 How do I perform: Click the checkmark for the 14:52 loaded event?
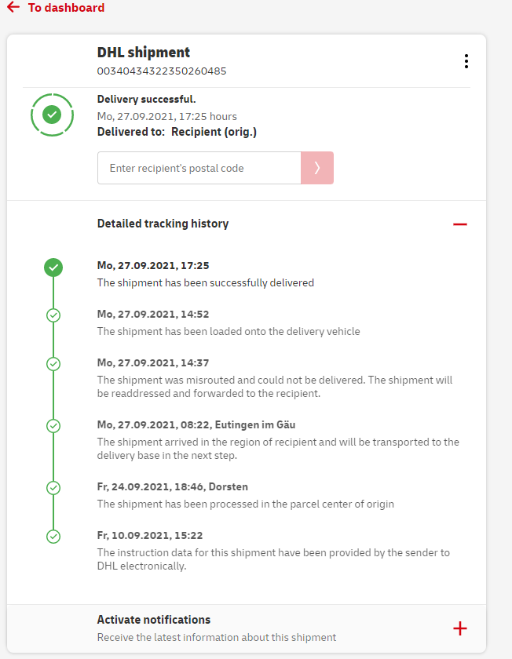pyautogui.click(x=53, y=315)
